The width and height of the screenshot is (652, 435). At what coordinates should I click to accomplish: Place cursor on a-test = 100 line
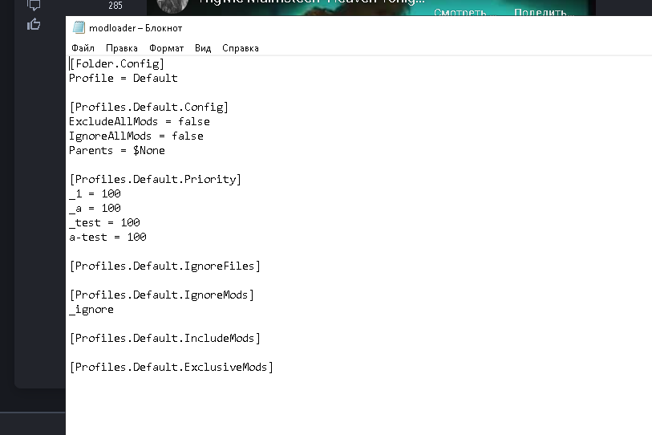(x=107, y=238)
